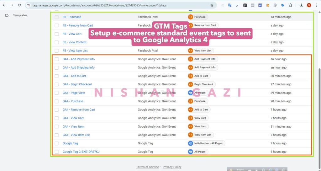The image size is (321, 171).
Task: Tick the GA4 - Purchase checkbox
Action: pos(56,101)
